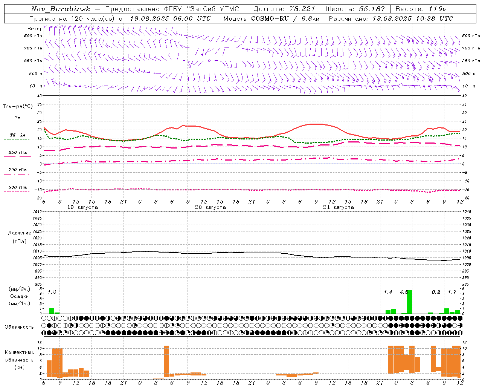Click the "(мм/3ч.)" precipitation unit label

click(x=19, y=289)
